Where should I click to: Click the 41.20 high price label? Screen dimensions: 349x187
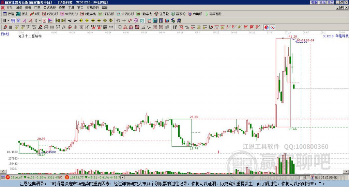292,37
